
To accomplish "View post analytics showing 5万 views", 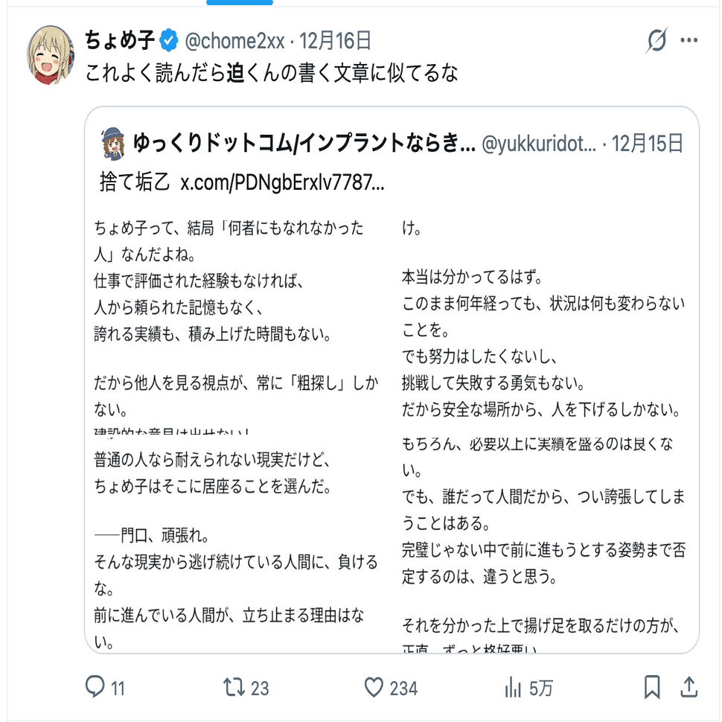I will point(514,687).
